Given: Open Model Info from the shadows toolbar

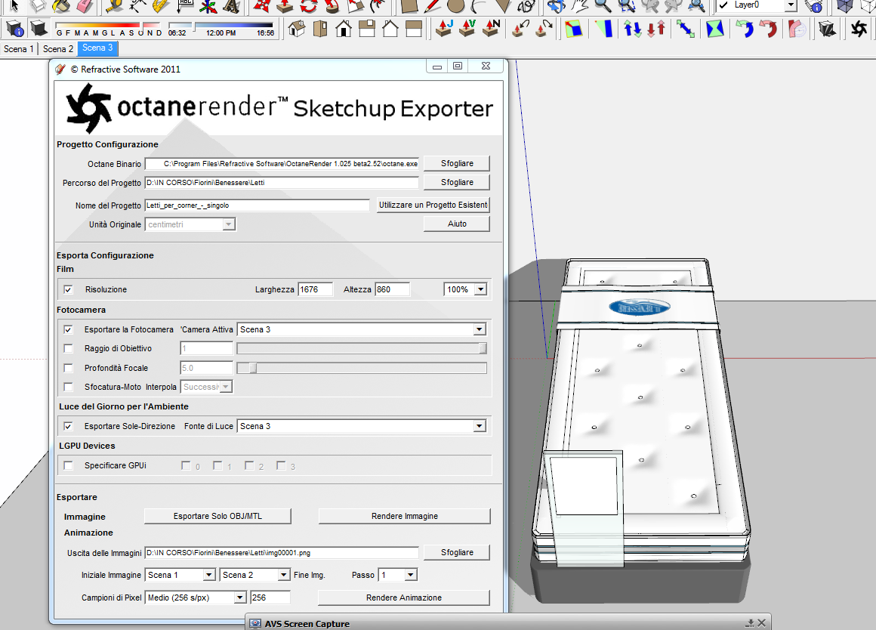Looking at the screenshot, I should 14,29.
